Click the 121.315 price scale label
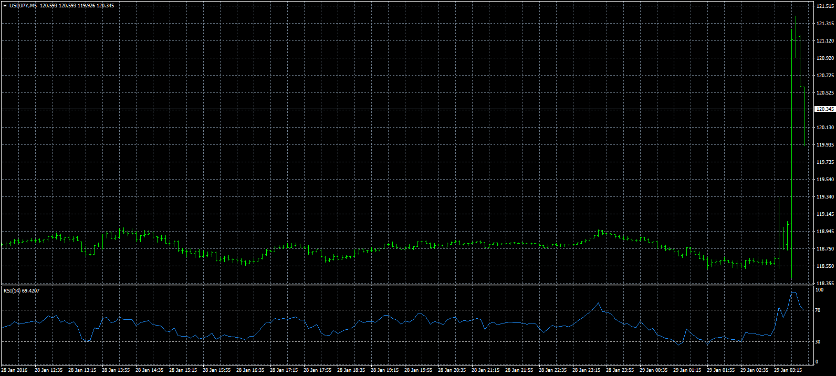 [825, 24]
